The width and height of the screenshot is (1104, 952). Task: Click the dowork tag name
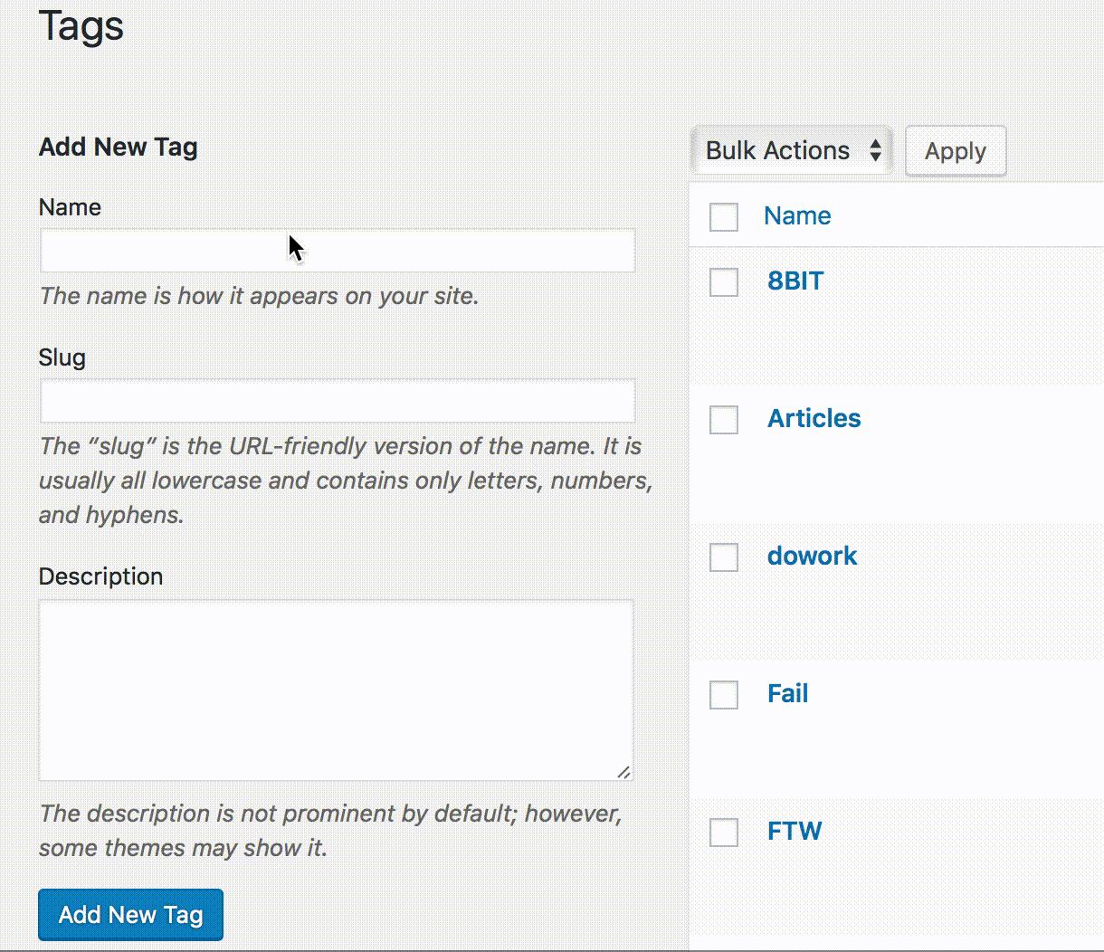tap(812, 556)
